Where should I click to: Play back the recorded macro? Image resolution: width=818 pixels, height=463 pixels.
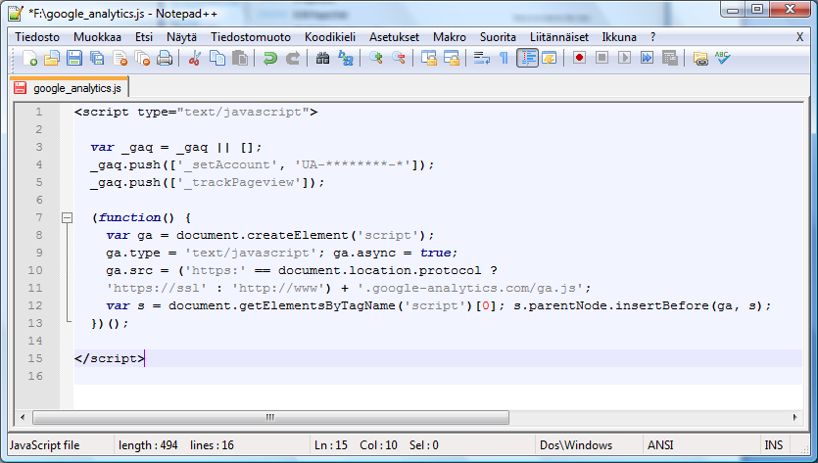coord(624,58)
